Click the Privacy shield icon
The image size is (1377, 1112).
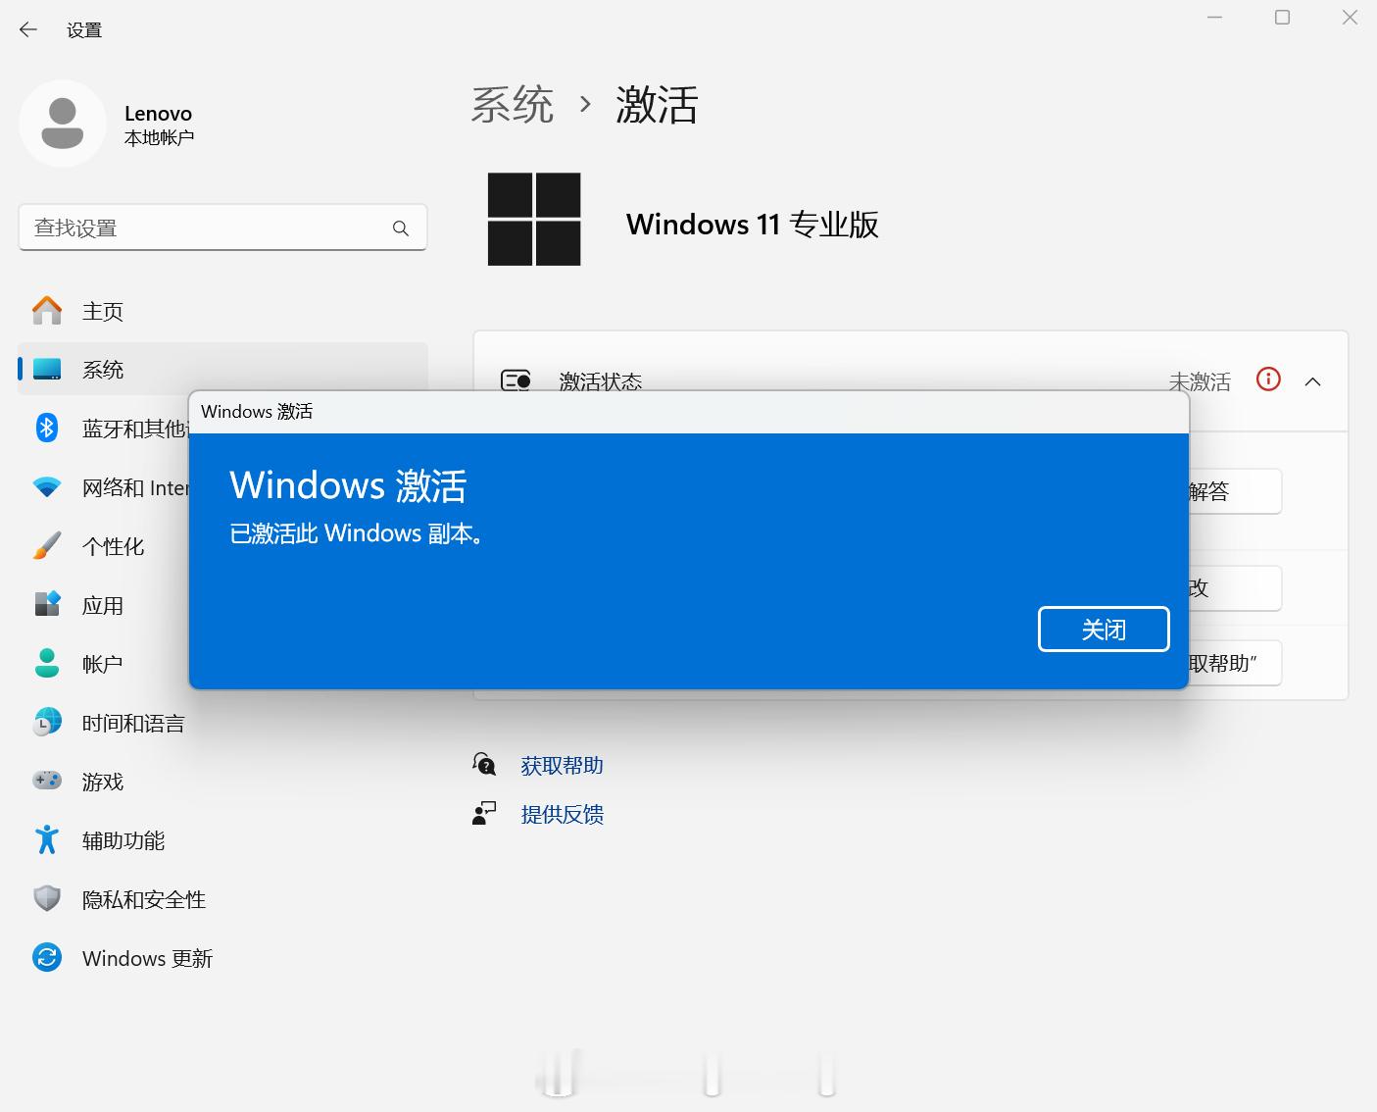(x=47, y=899)
